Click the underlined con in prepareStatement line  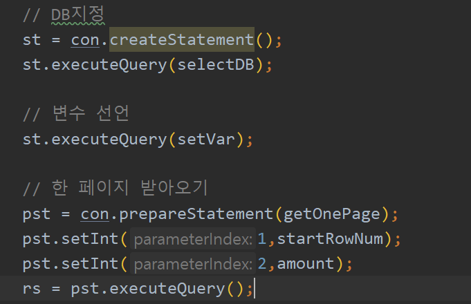click(x=95, y=214)
